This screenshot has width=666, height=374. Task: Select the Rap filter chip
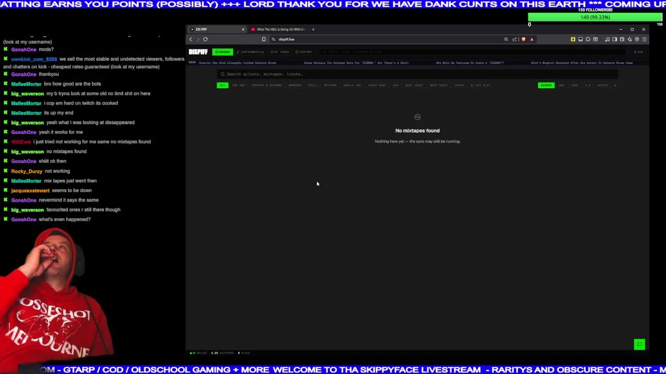click(395, 85)
